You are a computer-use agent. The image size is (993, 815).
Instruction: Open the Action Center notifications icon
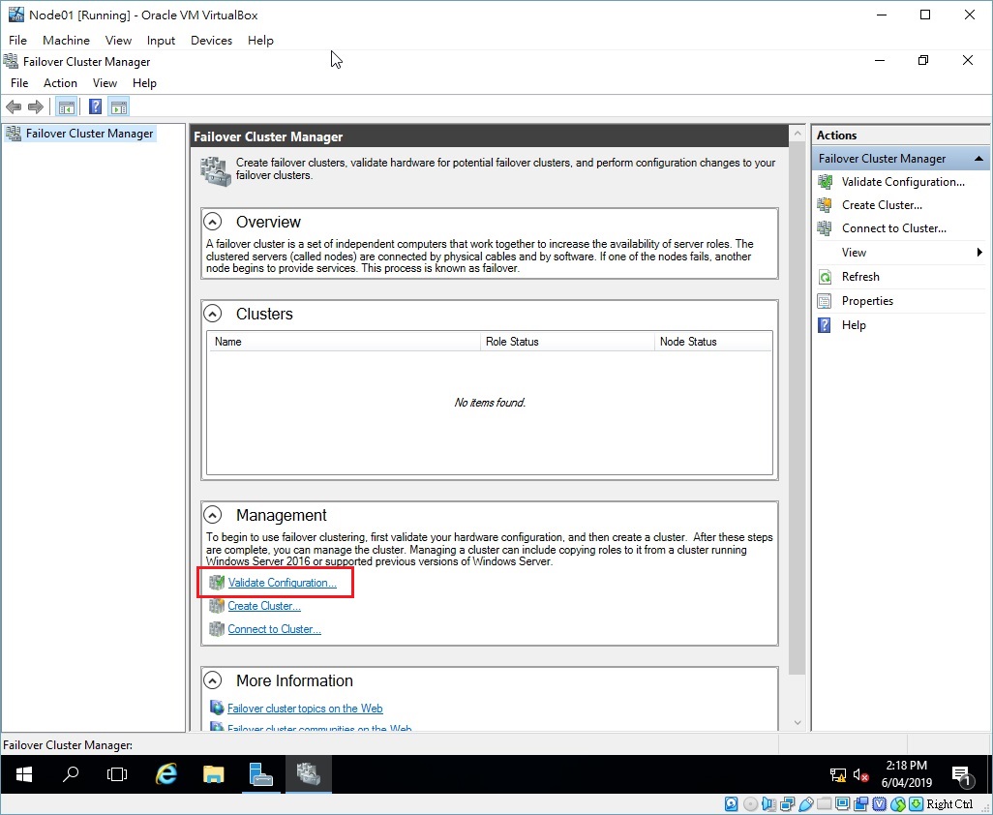pyautogui.click(x=962, y=775)
